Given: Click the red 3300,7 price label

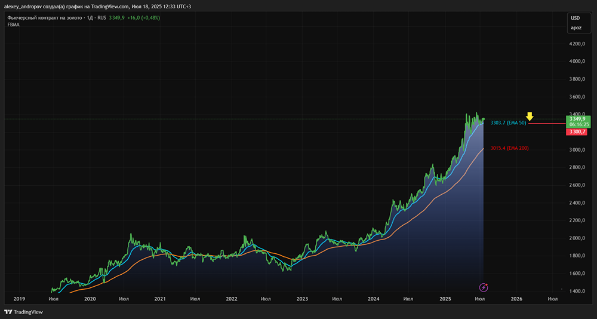Looking at the screenshot, I should coord(577,132).
